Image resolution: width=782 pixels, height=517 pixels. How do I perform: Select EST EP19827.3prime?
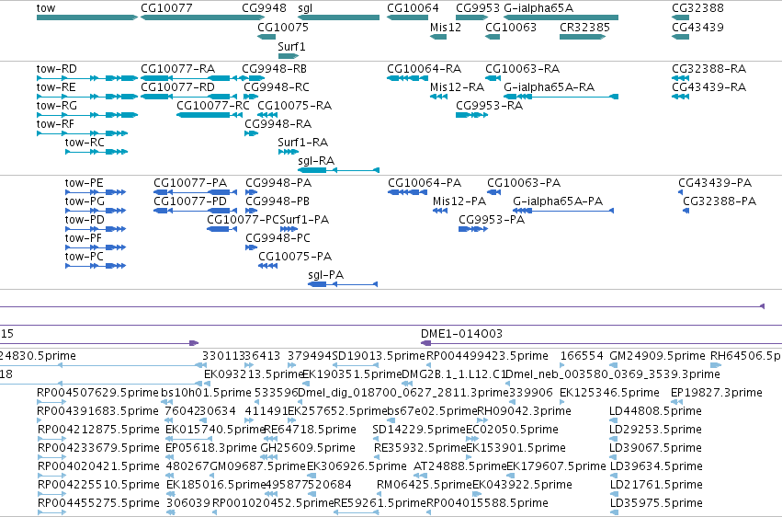point(676,402)
